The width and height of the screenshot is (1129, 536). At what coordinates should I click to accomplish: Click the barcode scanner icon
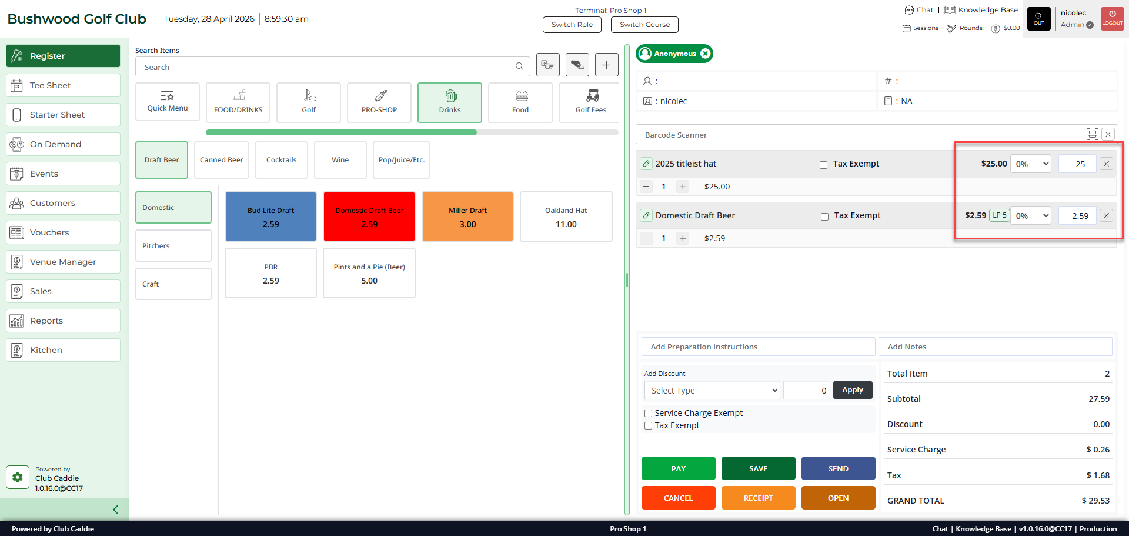1092,134
